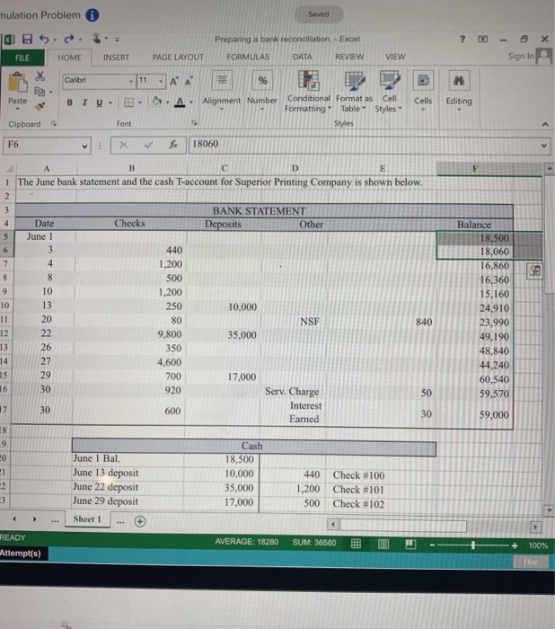Image resolution: width=555 pixels, height=629 pixels.
Task: Click the info icon next to Simulation Problem
Action: point(92,15)
